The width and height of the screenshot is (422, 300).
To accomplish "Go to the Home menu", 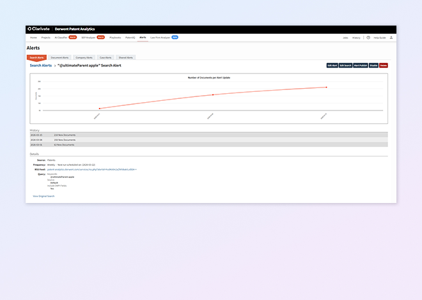I will 33,38.
